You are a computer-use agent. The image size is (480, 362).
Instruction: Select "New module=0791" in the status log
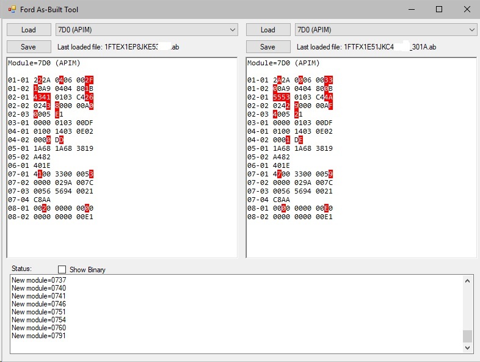pos(38,336)
